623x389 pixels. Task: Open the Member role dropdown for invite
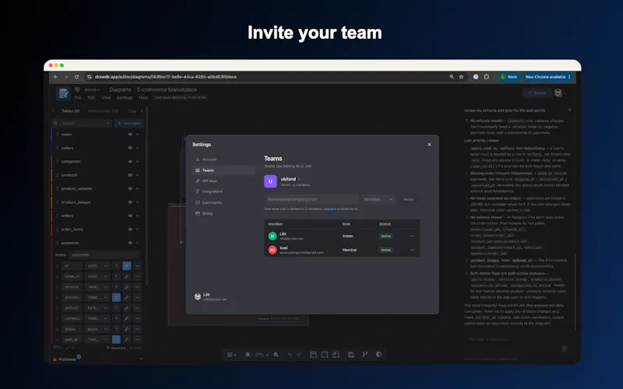coord(378,199)
